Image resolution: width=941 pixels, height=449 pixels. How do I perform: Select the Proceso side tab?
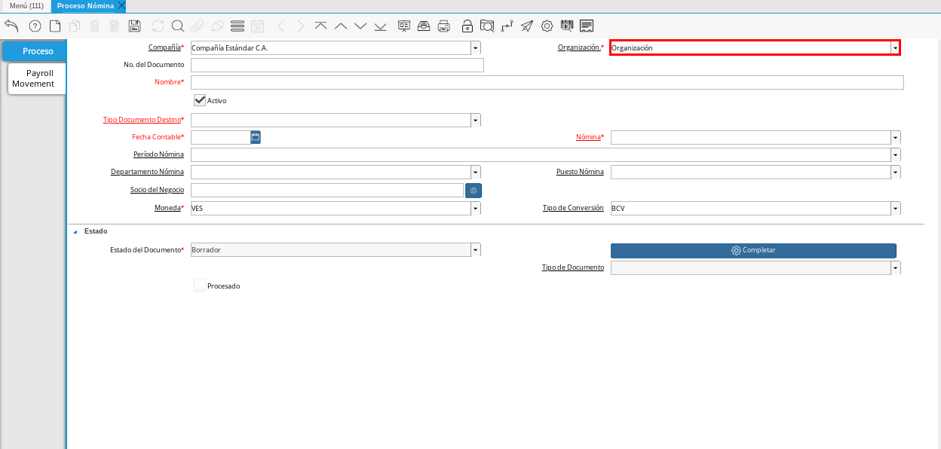(34, 51)
